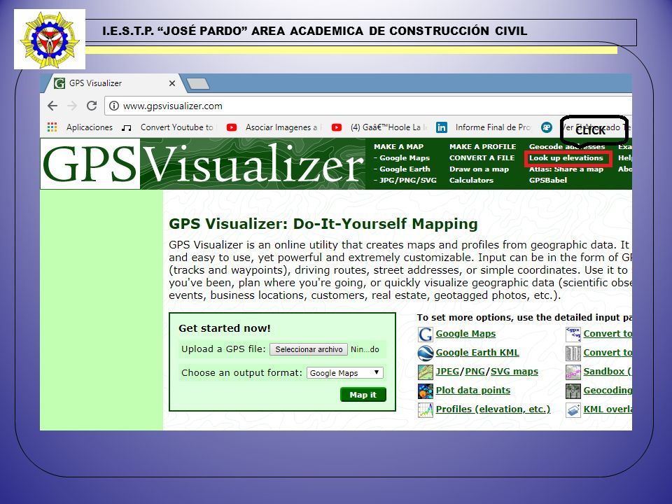Click the Map it button

click(363, 395)
